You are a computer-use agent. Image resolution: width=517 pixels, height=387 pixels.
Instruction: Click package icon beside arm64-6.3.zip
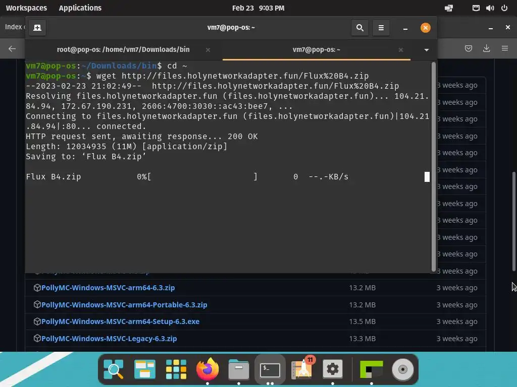[37, 288]
